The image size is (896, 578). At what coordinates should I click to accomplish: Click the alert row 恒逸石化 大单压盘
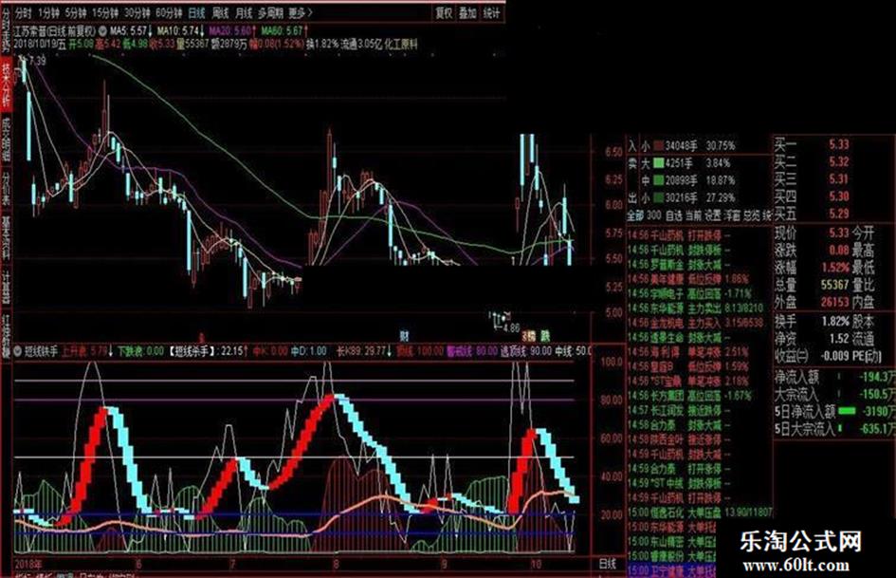click(x=700, y=513)
